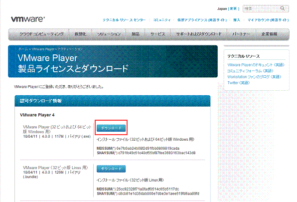Open テクニカル リソース センター link
This screenshot has width=297, height=202.
[124, 20]
